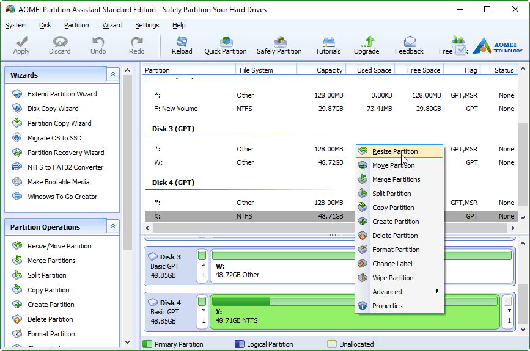Choose Split Partition from the context menu
530x351 pixels.
click(391, 194)
